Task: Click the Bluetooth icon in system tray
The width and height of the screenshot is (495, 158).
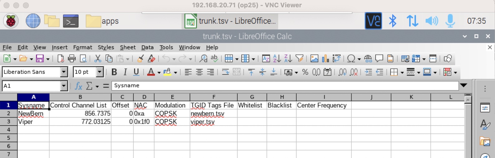Action: 392,21
